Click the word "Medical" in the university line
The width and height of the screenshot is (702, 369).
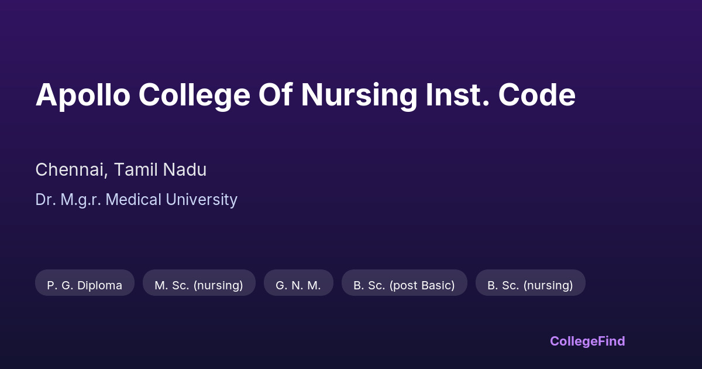pos(134,200)
